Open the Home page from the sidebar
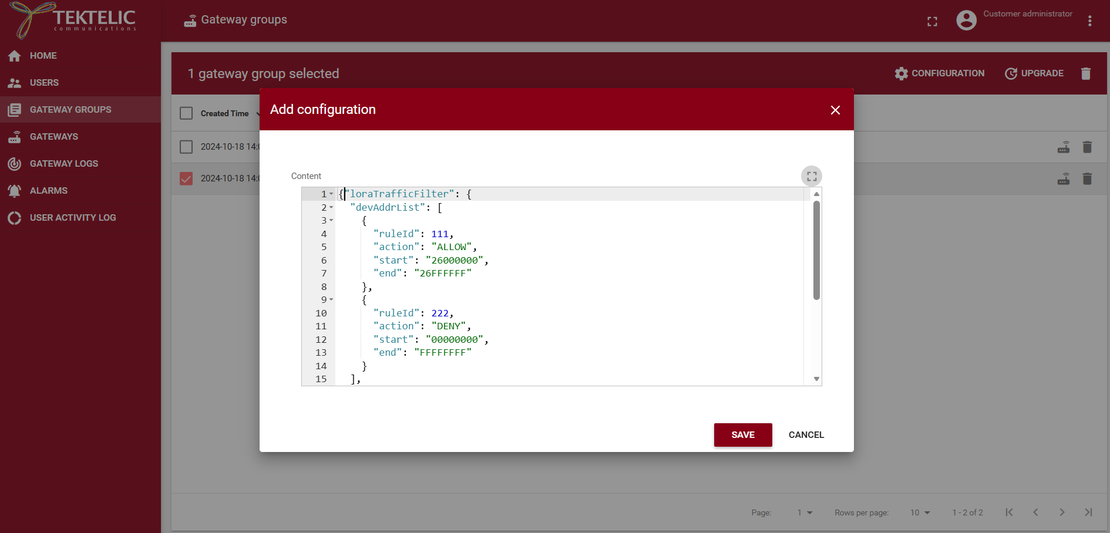1110x533 pixels. pyautogui.click(x=14, y=56)
